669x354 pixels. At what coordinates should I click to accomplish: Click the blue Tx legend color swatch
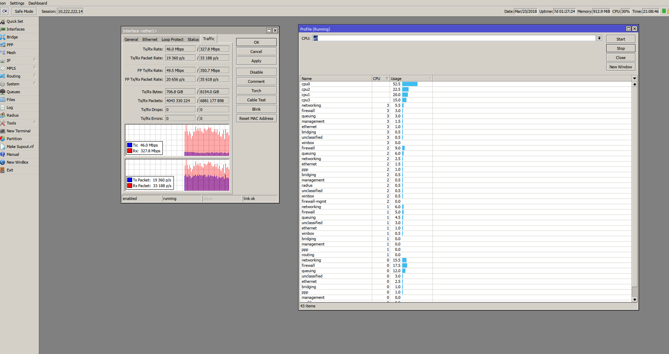pyautogui.click(x=130, y=145)
